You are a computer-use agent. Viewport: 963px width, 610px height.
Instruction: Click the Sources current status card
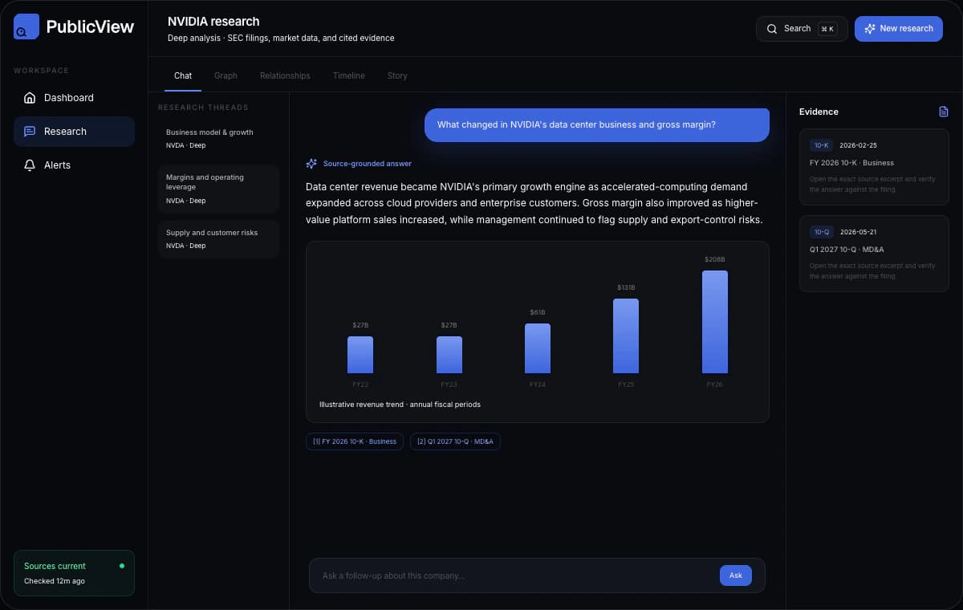click(74, 573)
